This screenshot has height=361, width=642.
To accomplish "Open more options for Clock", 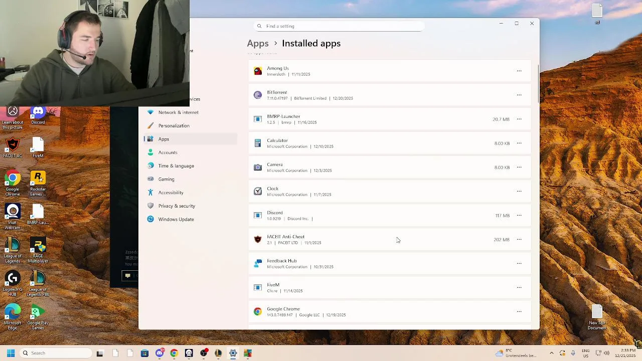I will [x=519, y=192].
